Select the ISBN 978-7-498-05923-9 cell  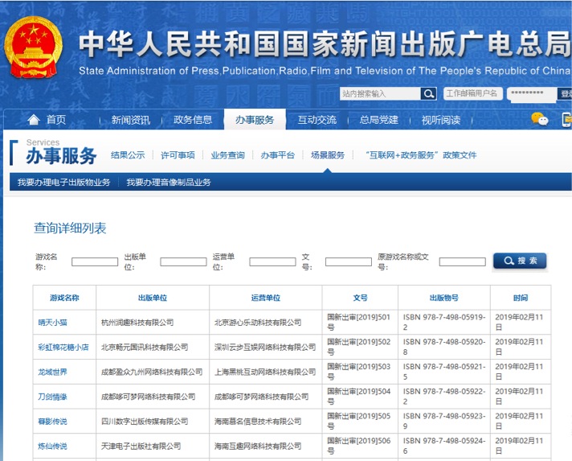coord(444,422)
